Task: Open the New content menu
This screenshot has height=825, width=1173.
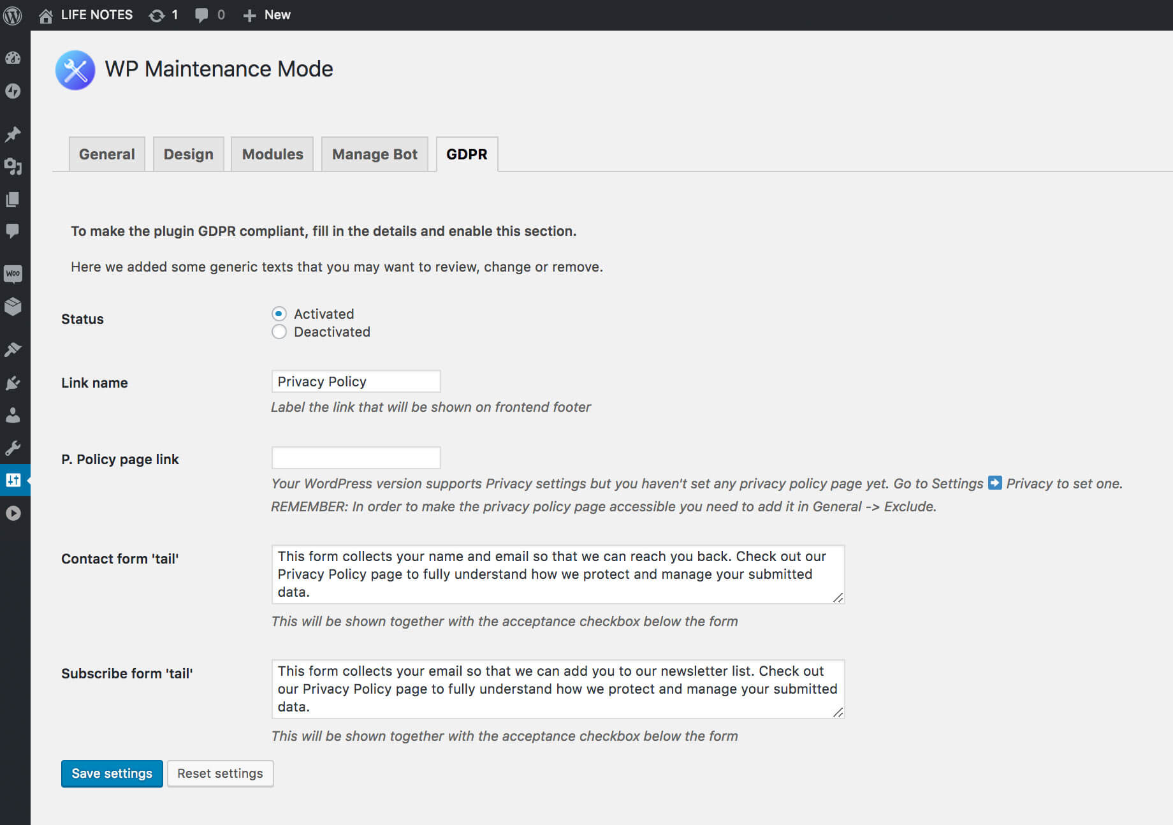Action: pyautogui.click(x=267, y=15)
